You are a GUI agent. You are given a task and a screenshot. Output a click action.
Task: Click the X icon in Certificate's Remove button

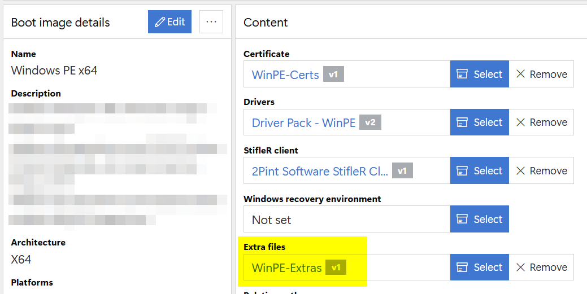[x=521, y=74]
